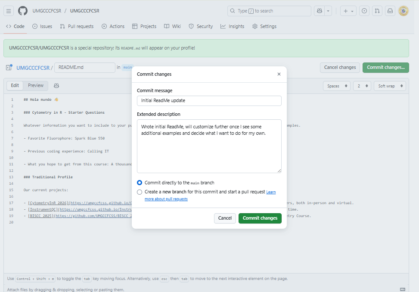Select Create a new branch radio option

(140, 192)
